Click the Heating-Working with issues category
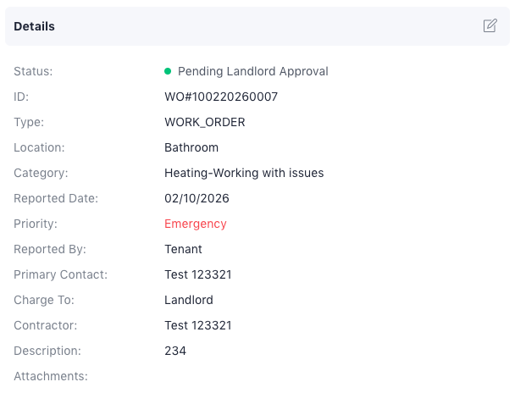Screen dimensions: 526x404 (243, 173)
